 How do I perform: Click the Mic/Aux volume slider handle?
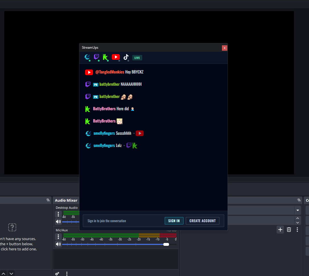[x=166, y=244]
